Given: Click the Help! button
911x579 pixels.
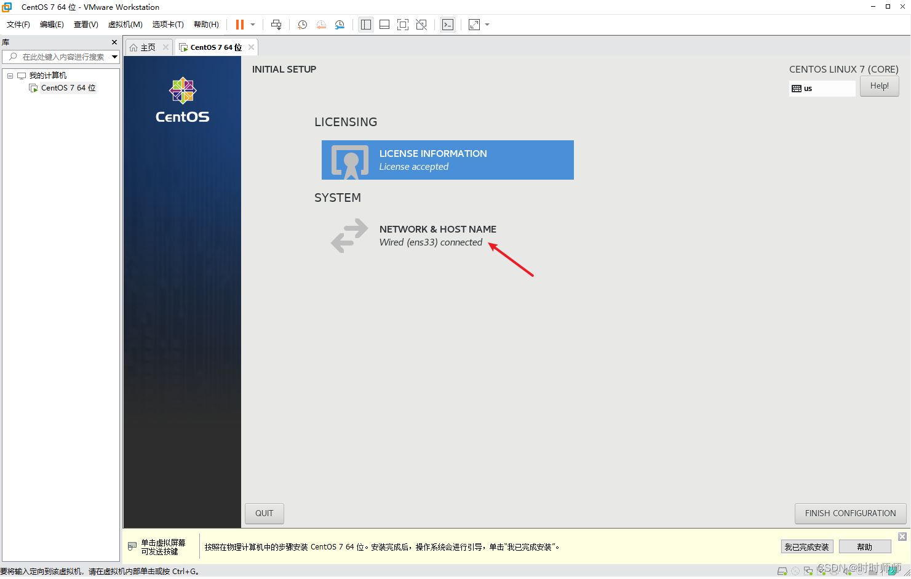Looking at the screenshot, I should (x=880, y=86).
